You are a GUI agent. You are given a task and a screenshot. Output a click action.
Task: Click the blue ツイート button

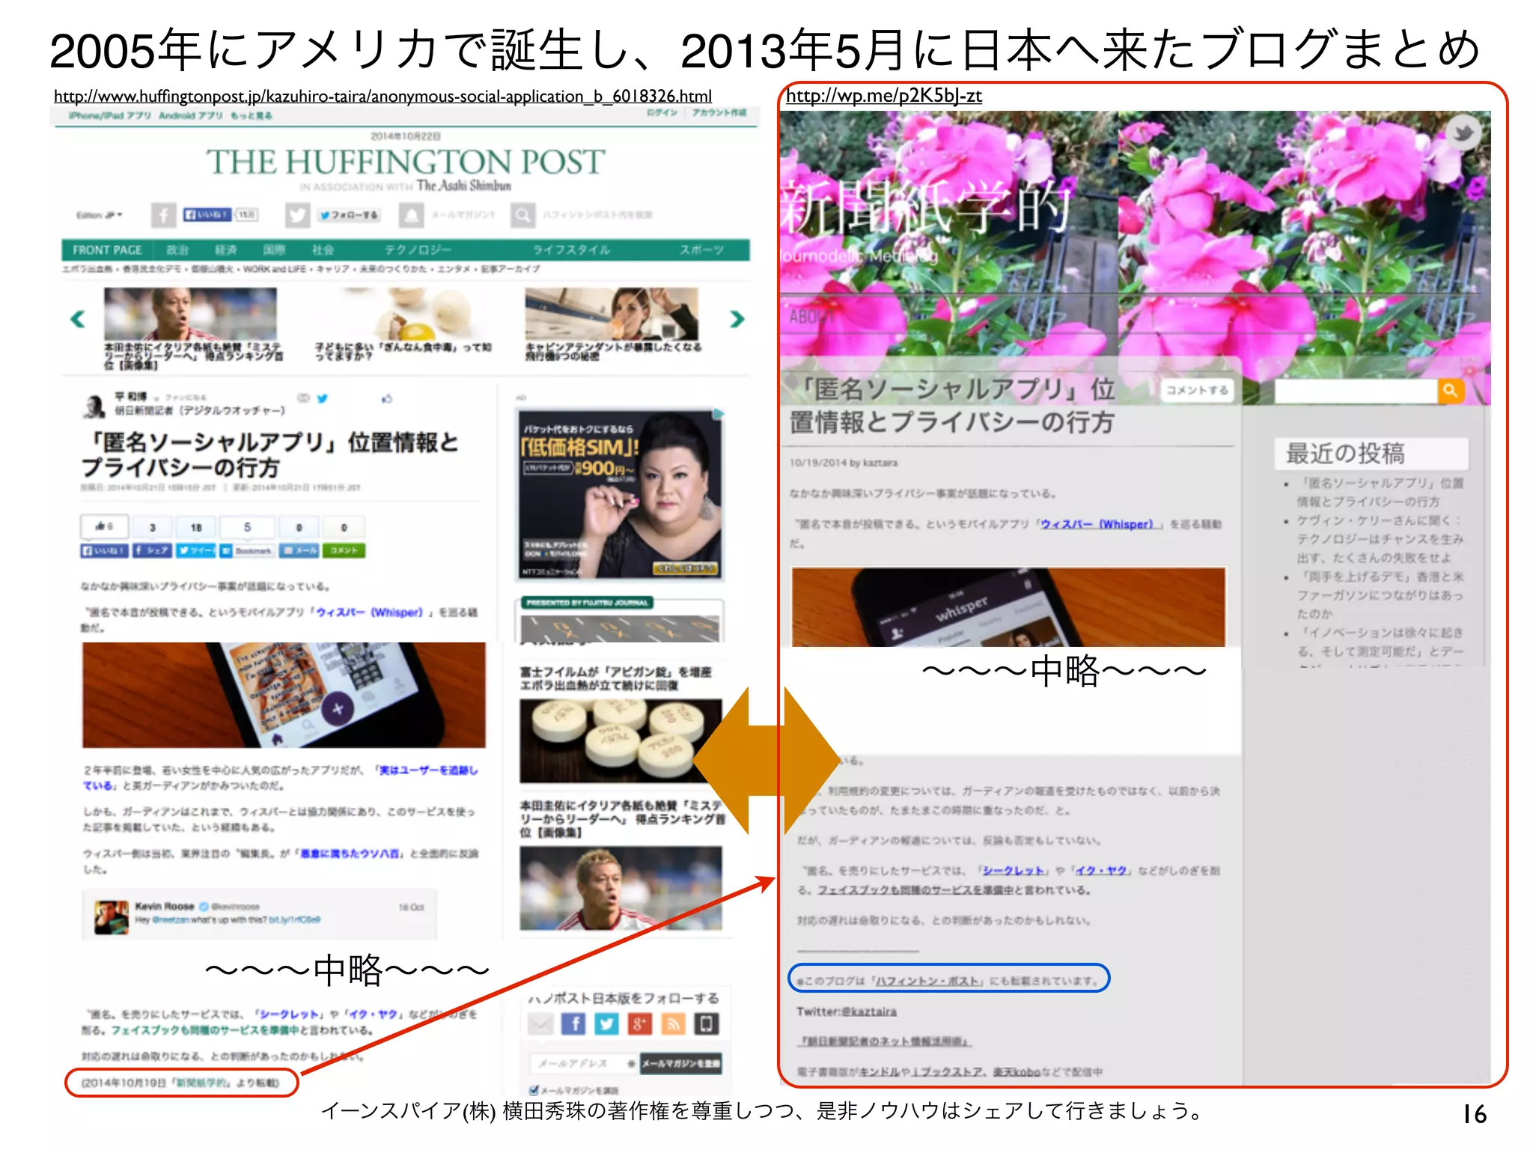coord(195,550)
